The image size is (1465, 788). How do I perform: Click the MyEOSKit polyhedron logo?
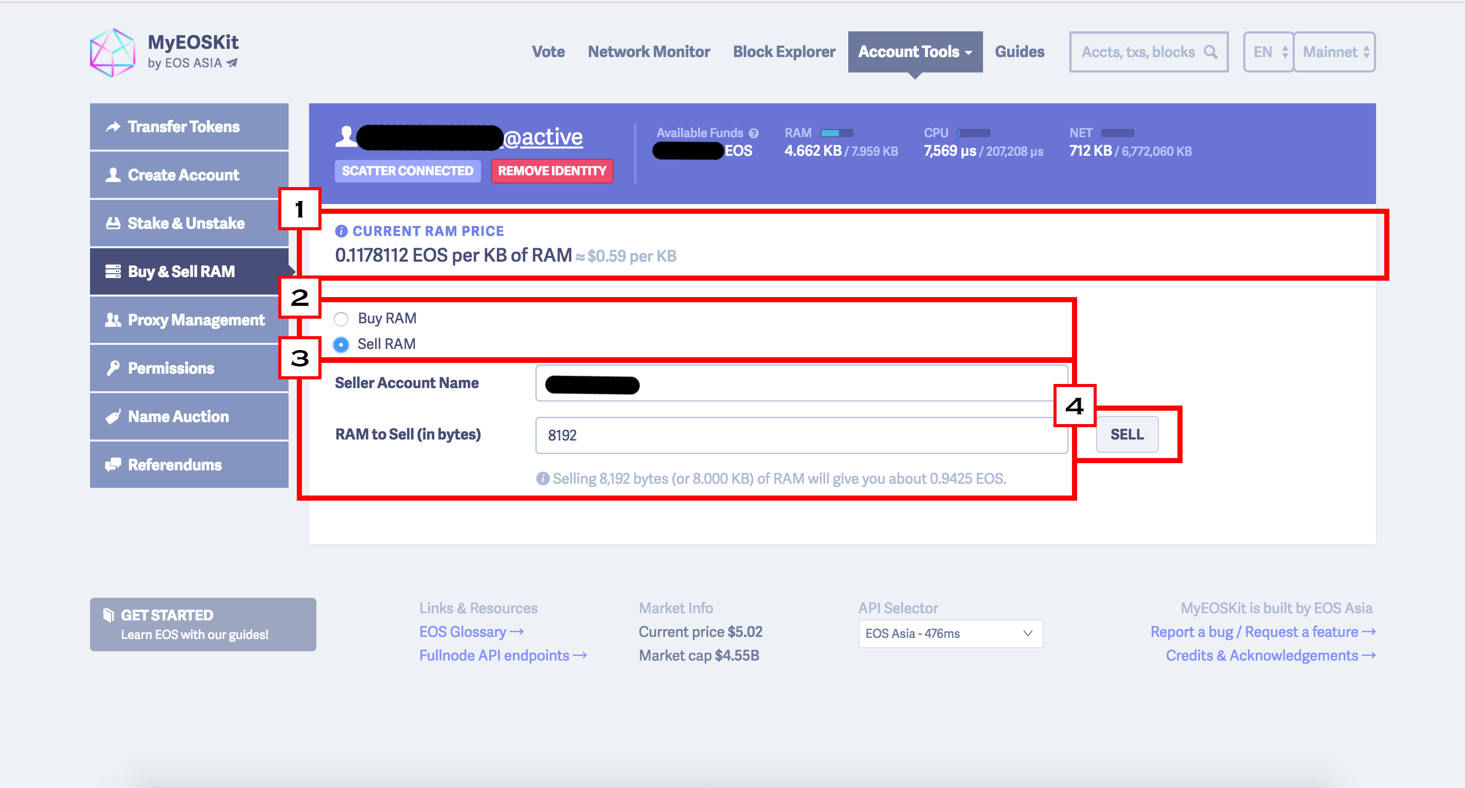click(113, 52)
